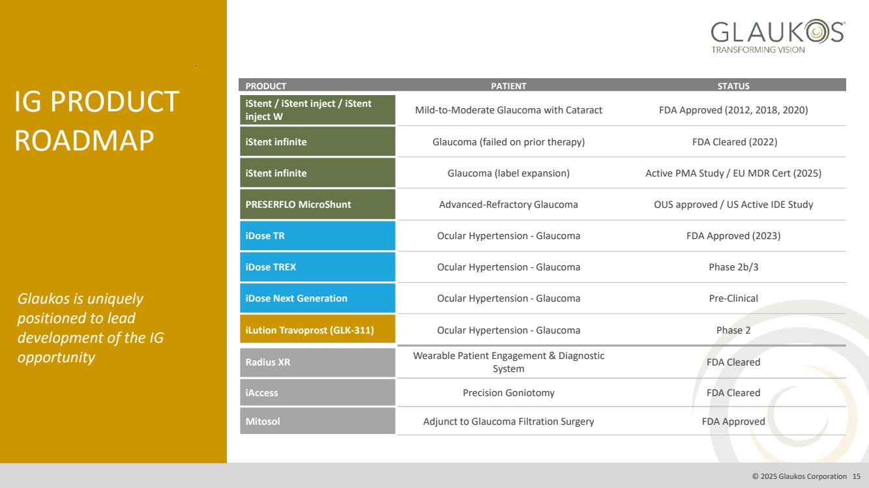Click the Radius XR product cell
This screenshot has height=488, width=869.
317,362
